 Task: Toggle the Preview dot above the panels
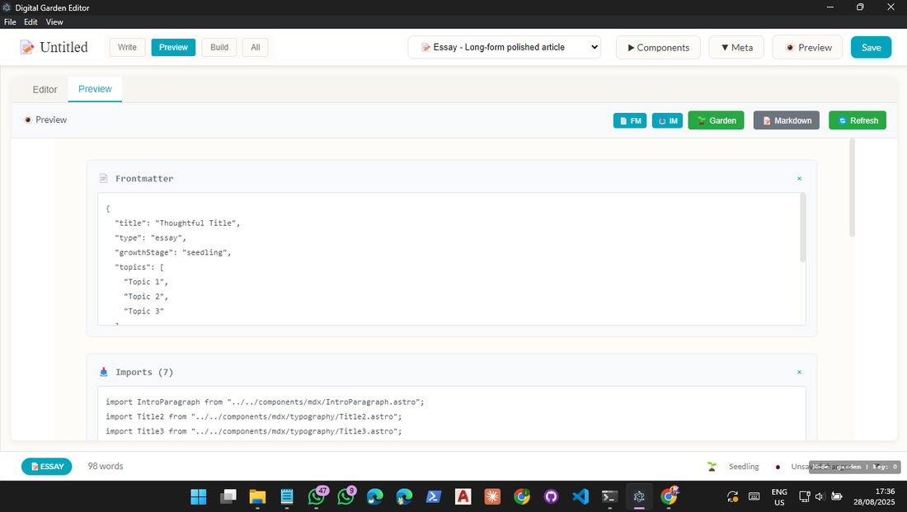(x=27, y=120)
